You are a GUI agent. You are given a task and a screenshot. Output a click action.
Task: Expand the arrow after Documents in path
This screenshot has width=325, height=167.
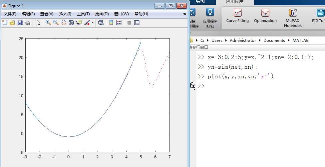(x=289, y=41)
